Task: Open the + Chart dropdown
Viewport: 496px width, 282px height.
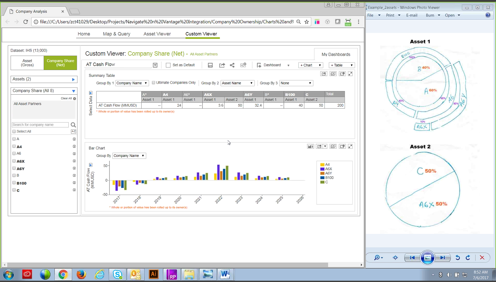Action: pyautogui.click(x=310, y=65)
